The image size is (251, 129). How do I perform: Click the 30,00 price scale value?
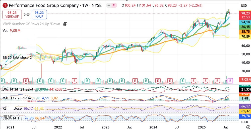click(245, 71)
